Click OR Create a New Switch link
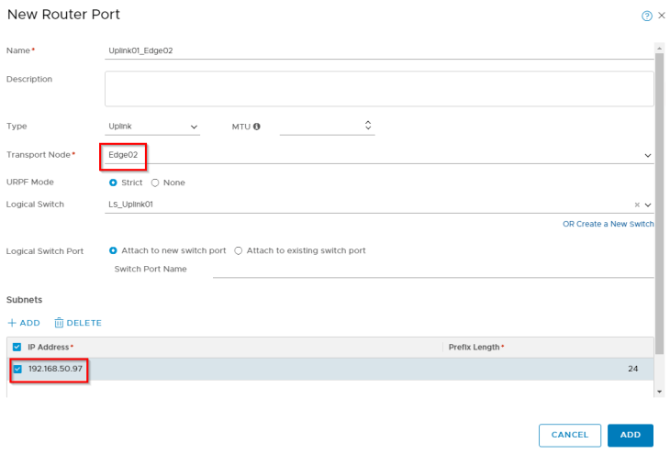This screenshot has height=454, width=670. tap(608, 224)
